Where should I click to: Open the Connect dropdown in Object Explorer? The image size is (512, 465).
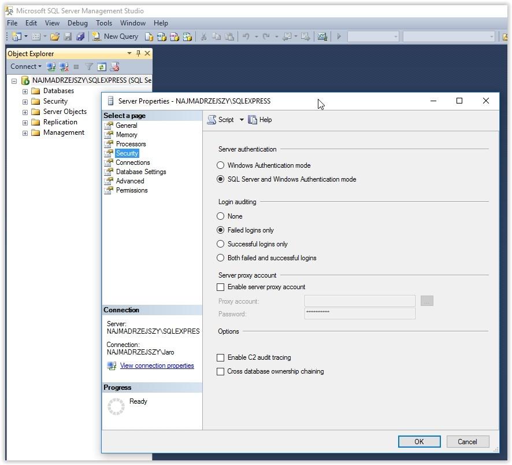(26, 67)
